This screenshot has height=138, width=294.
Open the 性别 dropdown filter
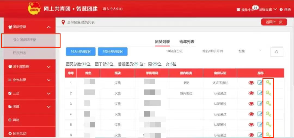click(x=250, y=51)
